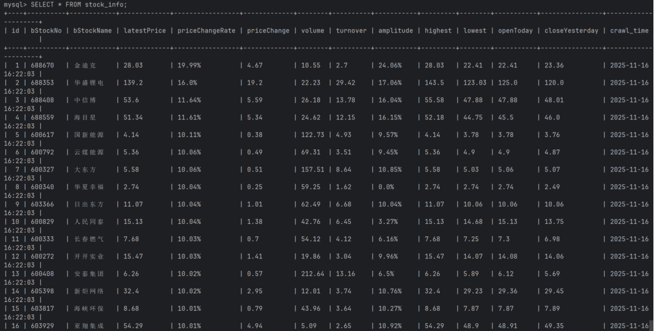This screenshot has height=331, width=654.
Task: Click closeYesterday value 23.36
Action: [x=554, y=66]
